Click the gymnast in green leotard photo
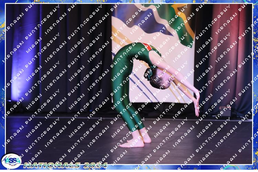 [129, 84]
